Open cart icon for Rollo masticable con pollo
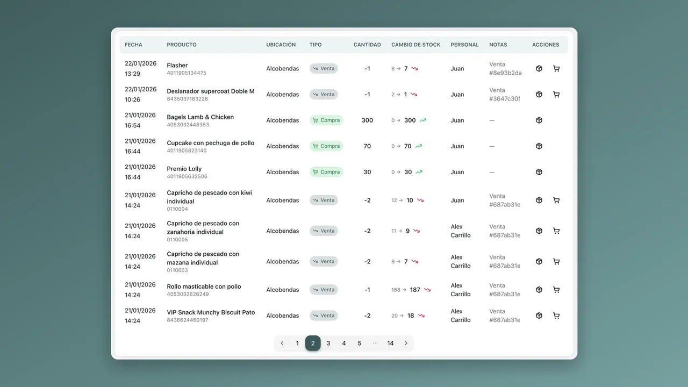The image size is (688, 387). coord(556,290)
